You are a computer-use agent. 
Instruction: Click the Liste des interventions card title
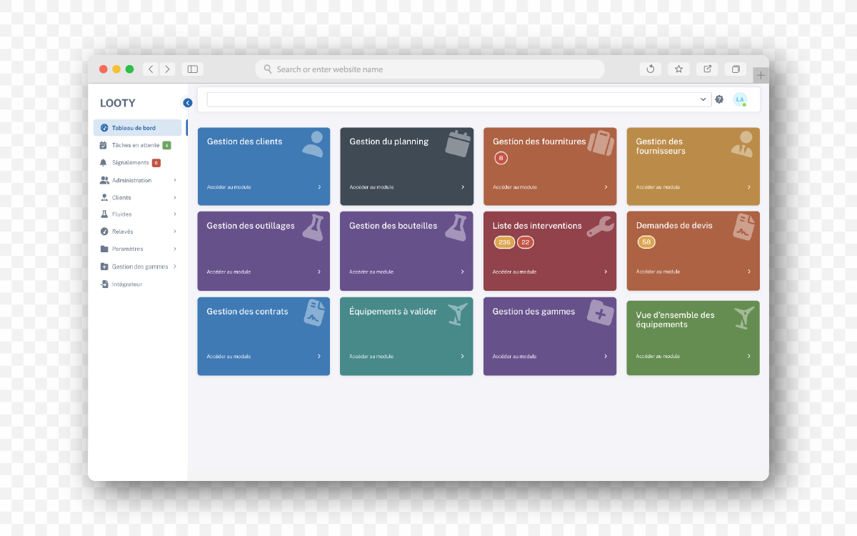(537, 226)
